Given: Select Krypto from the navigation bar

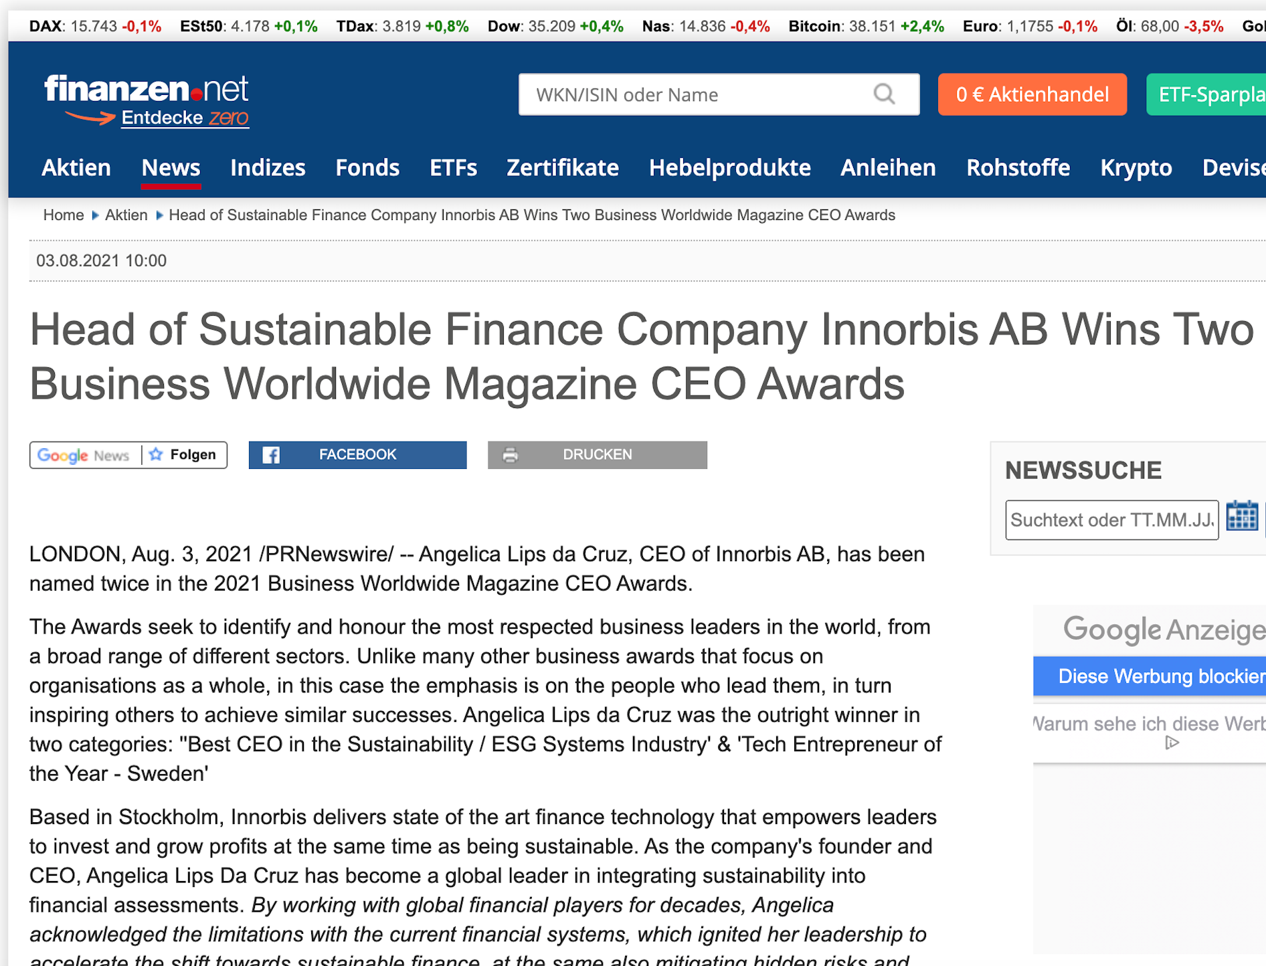Looking at the screenshot, I should [x=1136, y=168].
